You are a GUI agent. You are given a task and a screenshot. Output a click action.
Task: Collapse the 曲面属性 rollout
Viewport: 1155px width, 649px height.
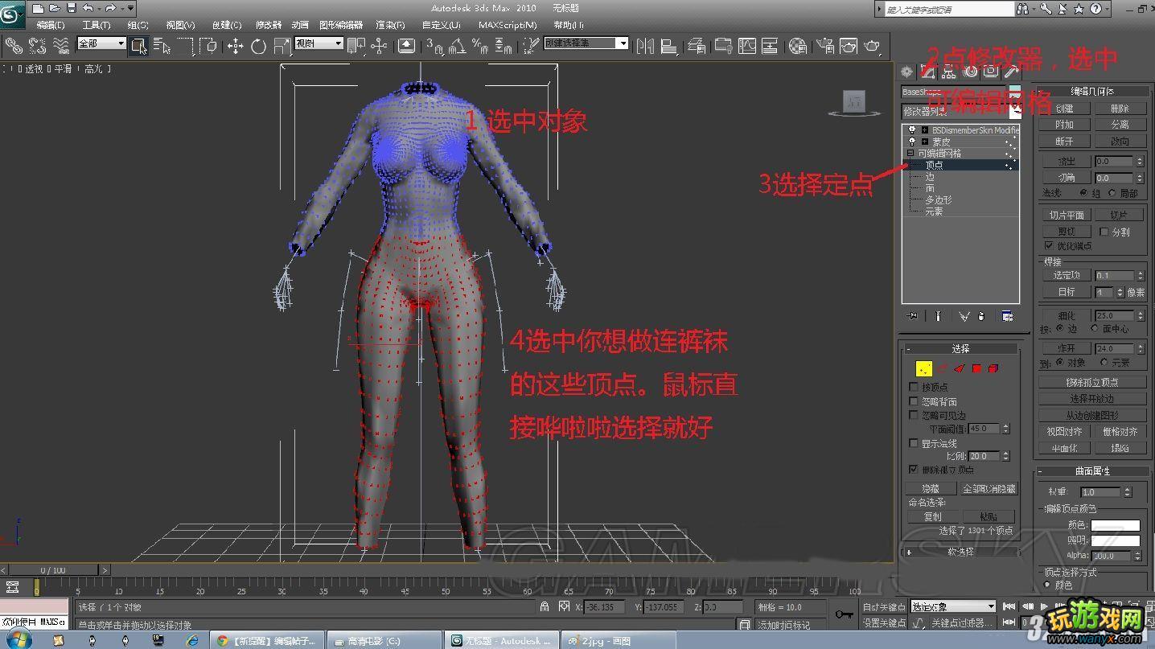(1091, 471)
